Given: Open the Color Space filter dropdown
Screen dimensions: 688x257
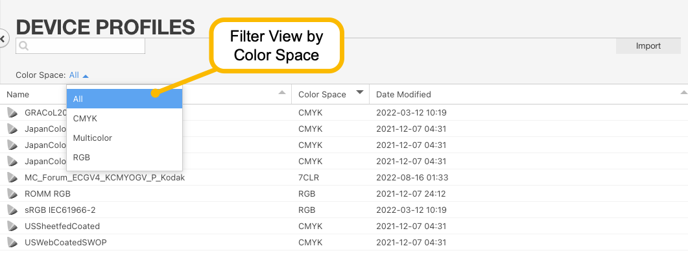Looking at the screenshot, I should coord(79,75).
